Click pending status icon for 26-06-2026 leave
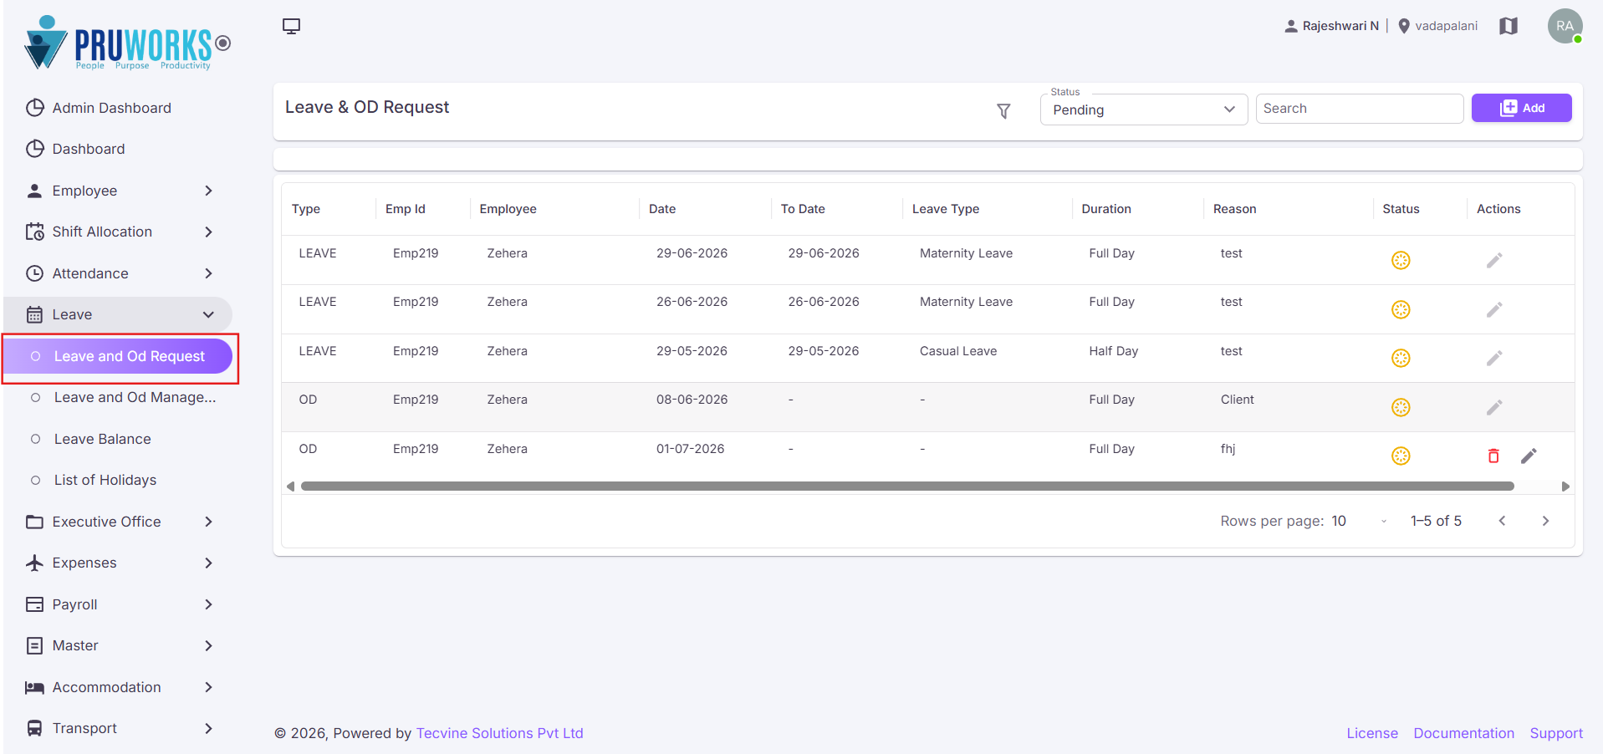1603x754 pixels. click(x=1401, y=309)
